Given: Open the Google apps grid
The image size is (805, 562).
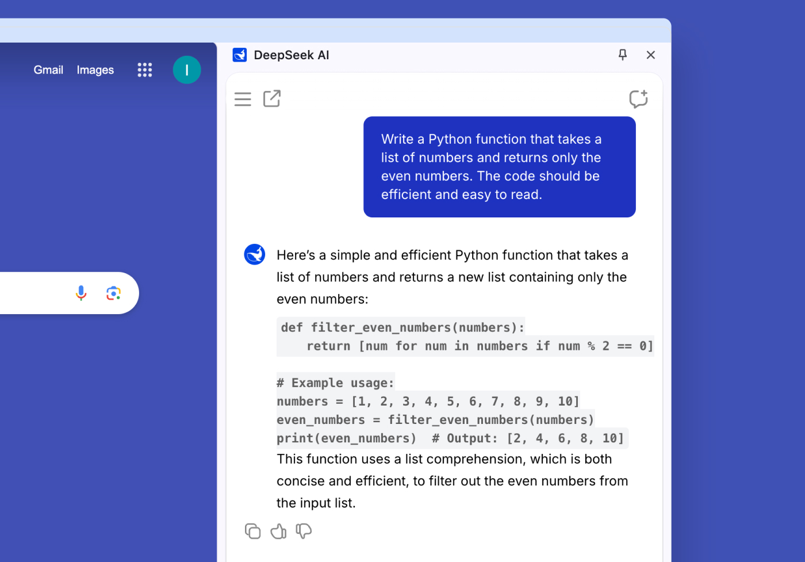Looking at the screenshot, I should tap(145, 70).
